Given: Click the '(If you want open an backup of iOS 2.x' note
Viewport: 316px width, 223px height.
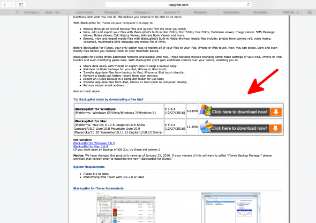Looking at the screenshot, I should (116, 150).
